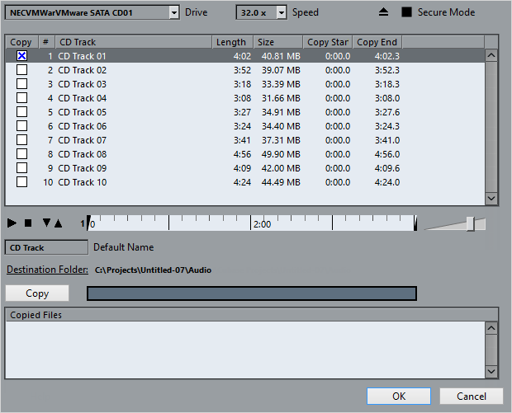Start playback of the selected CD track
Image resolution: width=512 pixels, height=413 pixels.
click(12, 223)
